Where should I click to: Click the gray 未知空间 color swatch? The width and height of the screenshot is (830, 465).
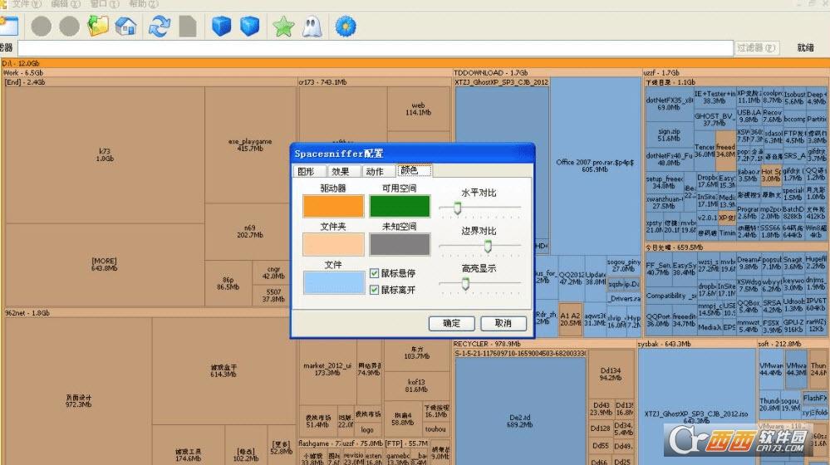(x=400, y=244)
